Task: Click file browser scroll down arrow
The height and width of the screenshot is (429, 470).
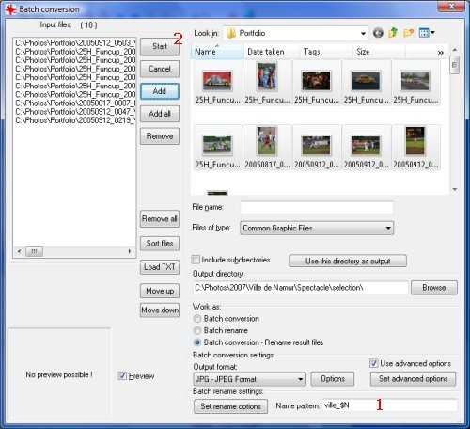Action: [455, 189]
